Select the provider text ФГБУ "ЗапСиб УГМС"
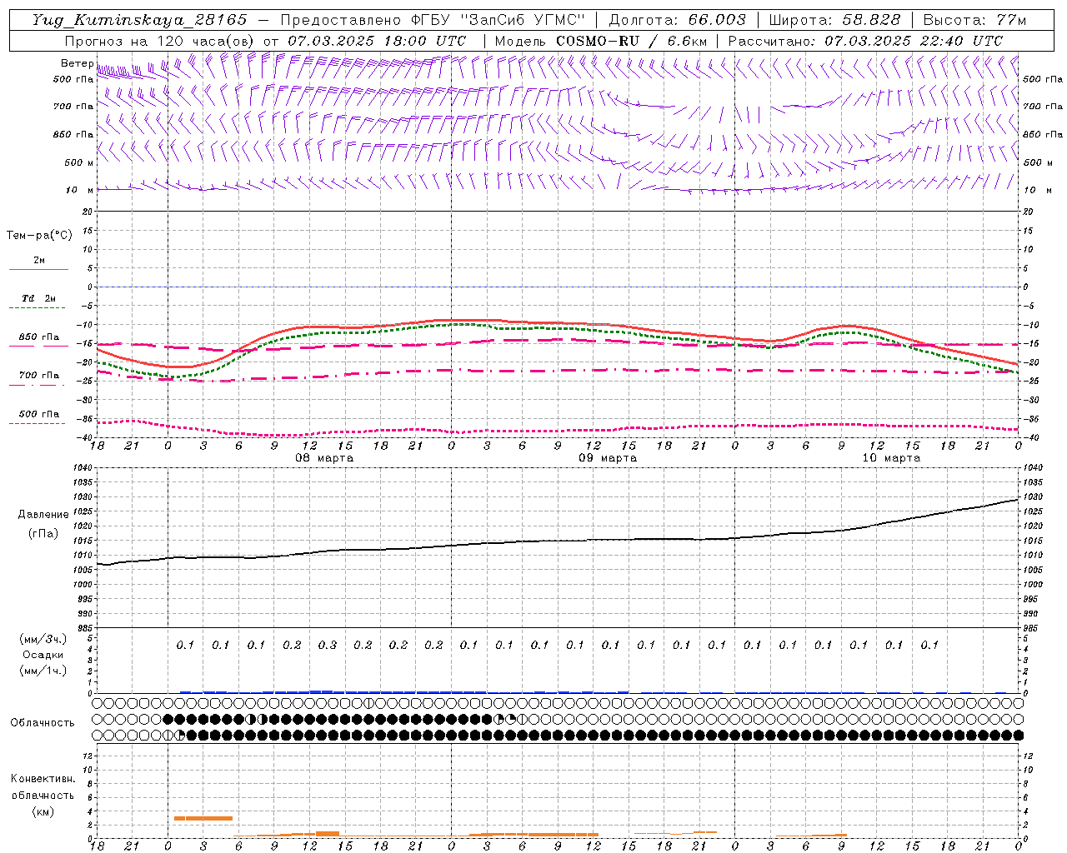 (497, 20)
